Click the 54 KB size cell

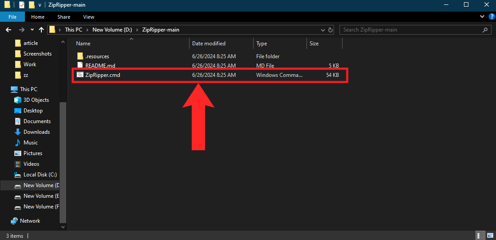332,75
